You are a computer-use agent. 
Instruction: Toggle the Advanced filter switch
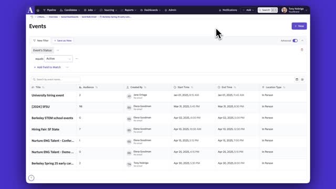pyautogui.click(x=295, y=40)
